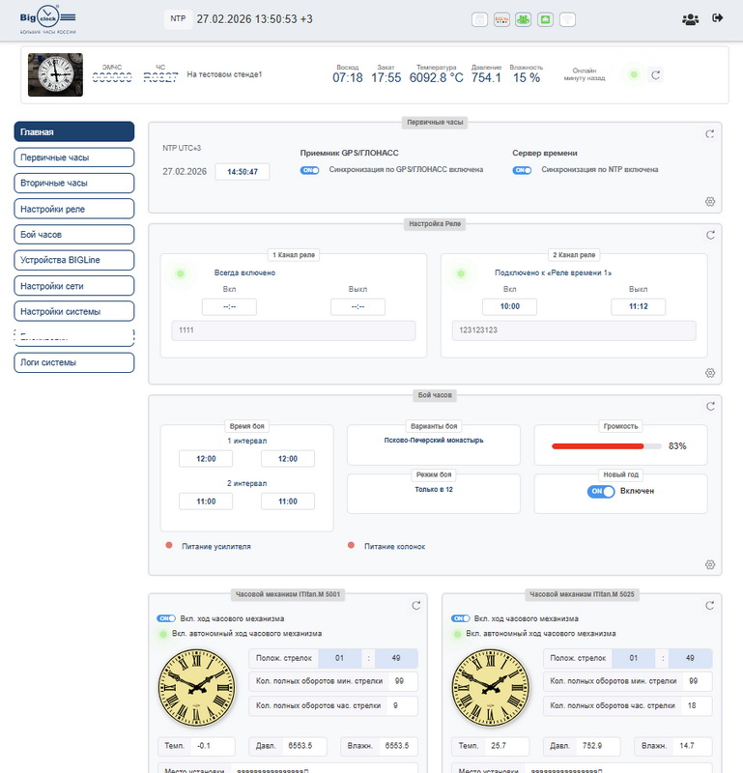Disable the NTP synchronization switch
Image resolution: width=743 pixels, height=773 pixels.
(522, 170)
